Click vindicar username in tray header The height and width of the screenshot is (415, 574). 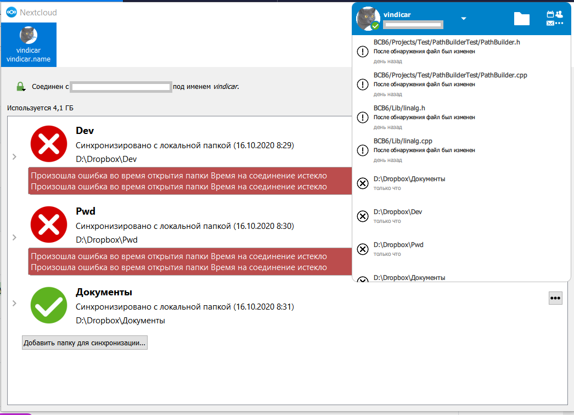pyautogui.click(x=397, y=15)
